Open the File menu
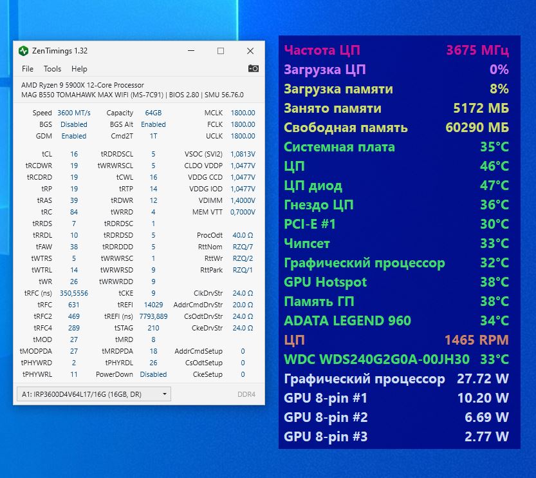The width and height of the screenshot is (536, 478). tap(27, 69)
